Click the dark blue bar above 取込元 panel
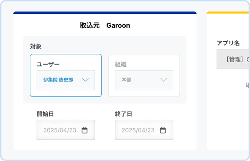Viewport: 250px width, 161px height. [105, 13]
